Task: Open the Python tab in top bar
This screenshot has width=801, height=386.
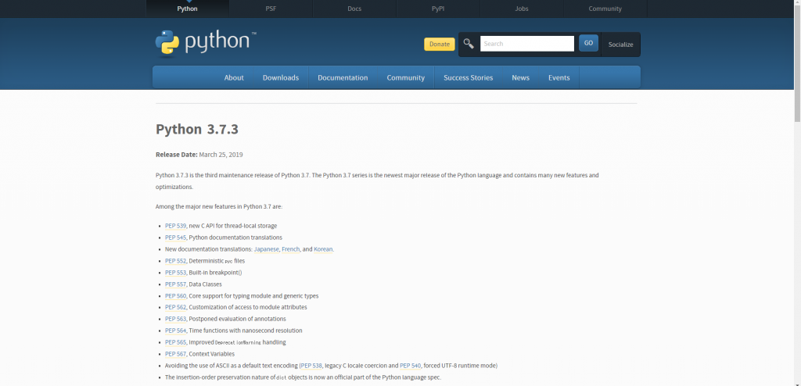Action: tap(188, 9)
